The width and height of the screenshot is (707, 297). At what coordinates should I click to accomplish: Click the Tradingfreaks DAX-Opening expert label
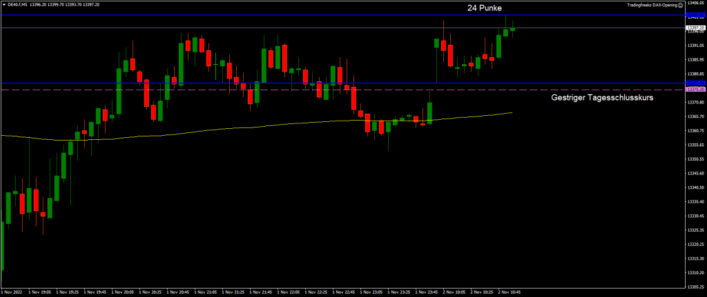click(x=650, y=4)
